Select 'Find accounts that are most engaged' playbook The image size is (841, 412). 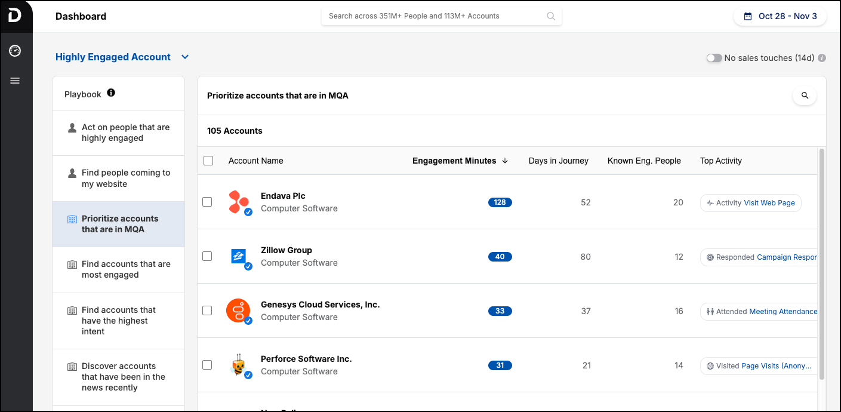pos(126,269)
